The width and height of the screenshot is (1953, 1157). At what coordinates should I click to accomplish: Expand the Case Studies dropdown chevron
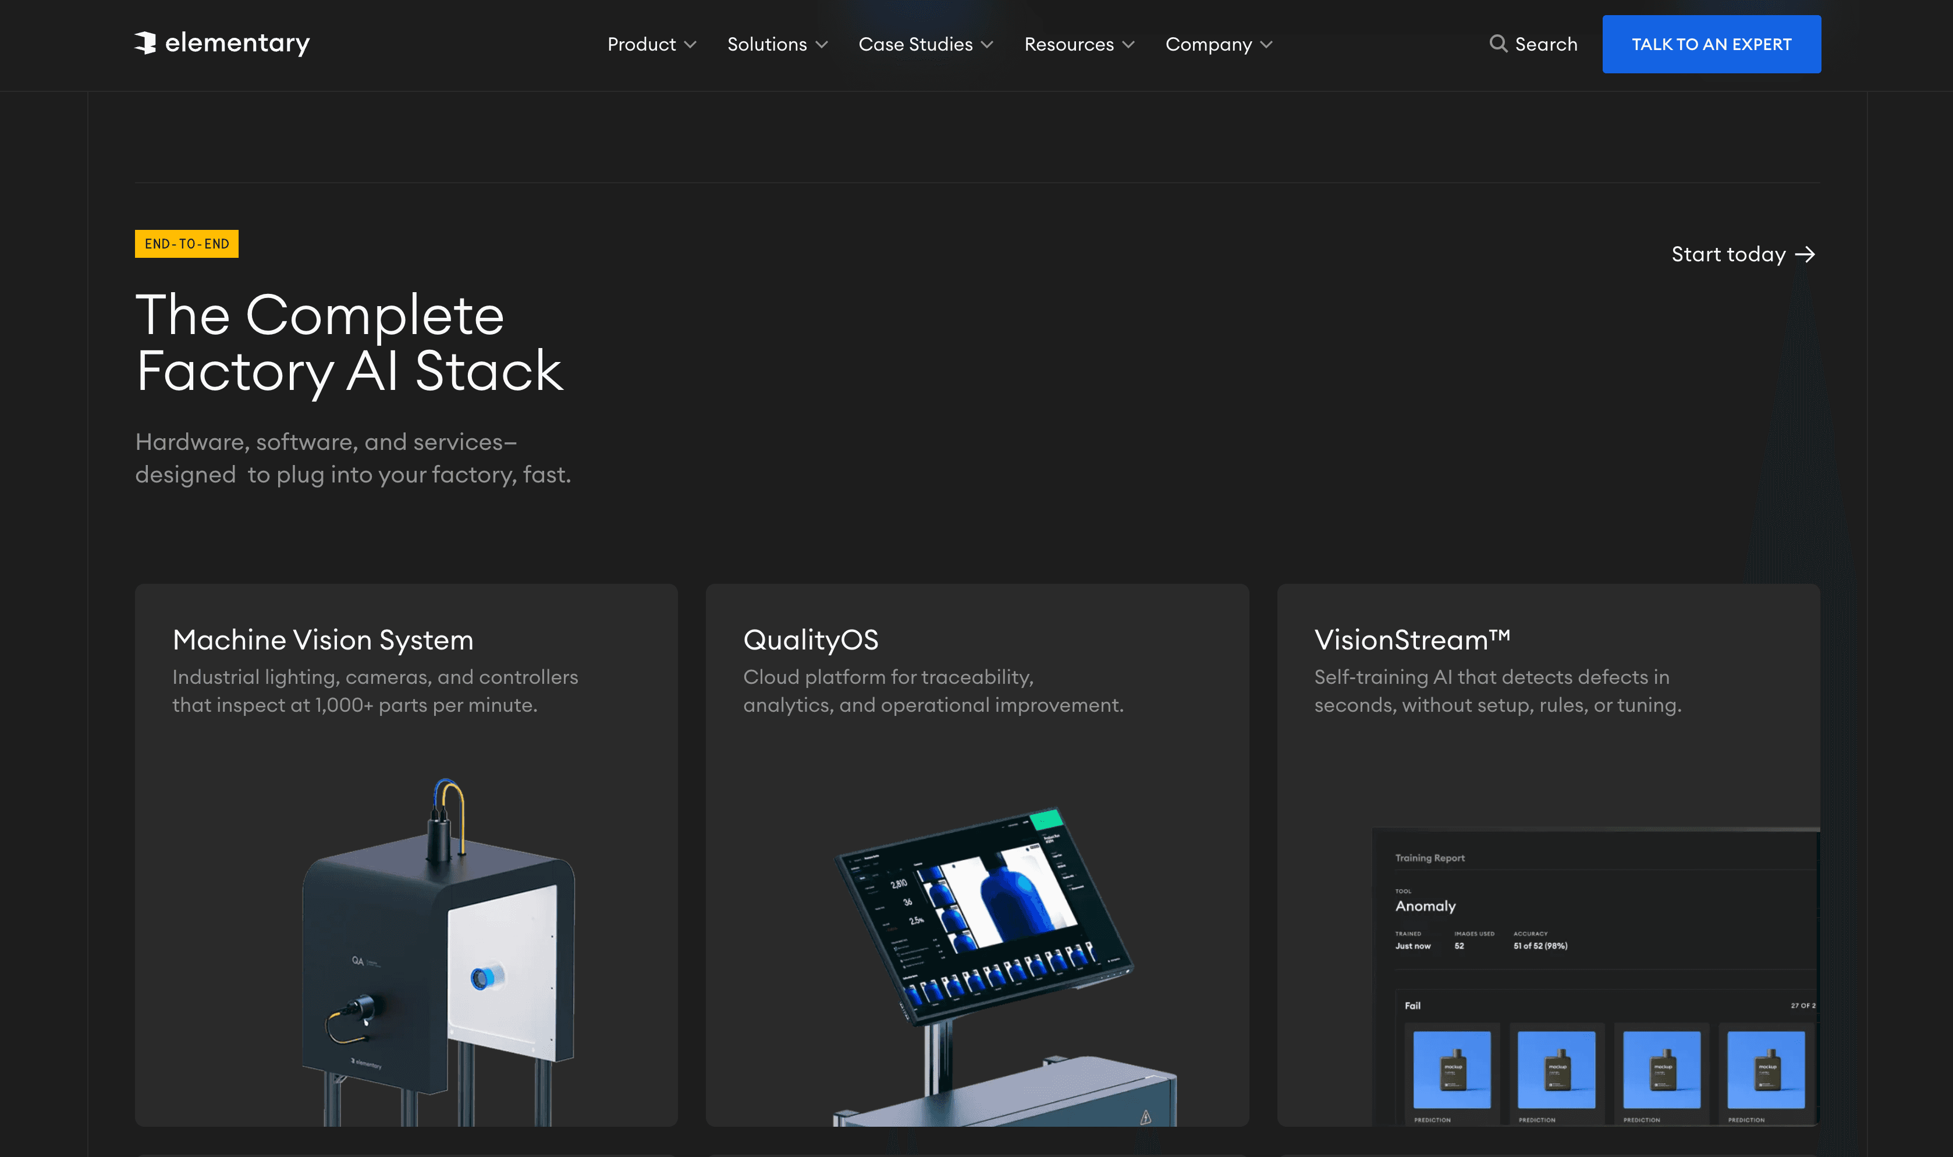coord(986,44)
